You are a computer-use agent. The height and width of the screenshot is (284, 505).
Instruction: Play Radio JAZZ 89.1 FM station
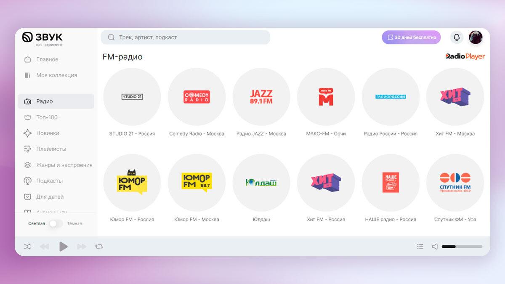click(261, 97)
